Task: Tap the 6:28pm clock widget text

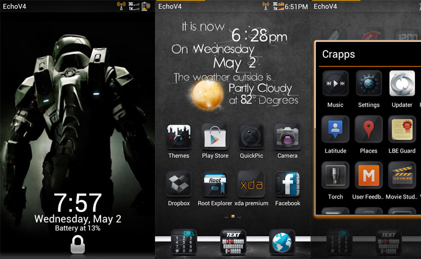Action: coord(259,35)
